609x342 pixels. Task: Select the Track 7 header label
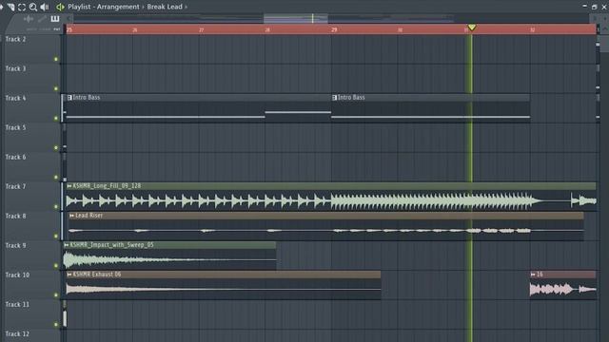coord(15,186)
